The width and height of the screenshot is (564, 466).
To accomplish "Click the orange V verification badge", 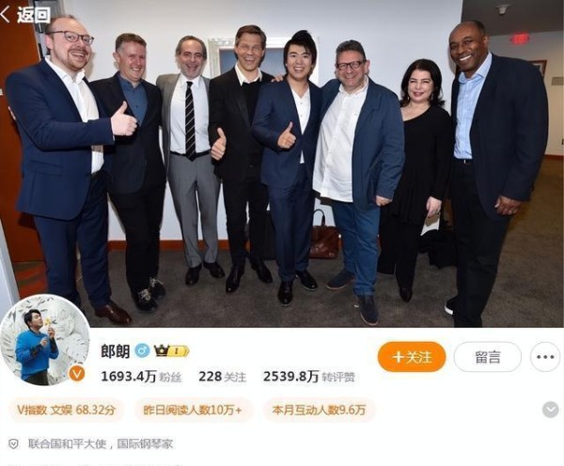I will (76, 374).
